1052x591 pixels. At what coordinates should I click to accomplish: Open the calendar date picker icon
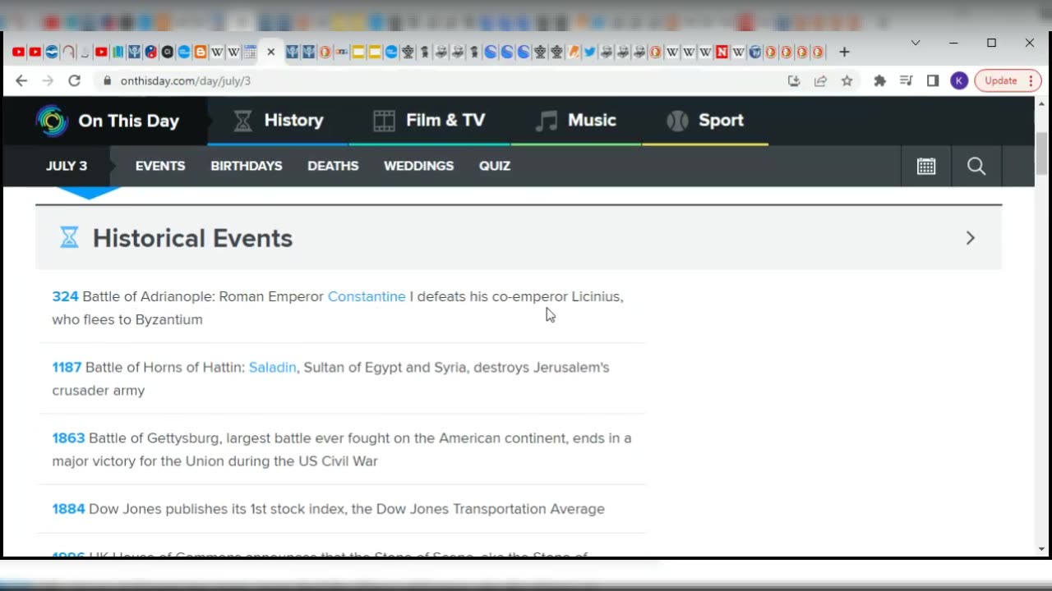tap(926, 166)
